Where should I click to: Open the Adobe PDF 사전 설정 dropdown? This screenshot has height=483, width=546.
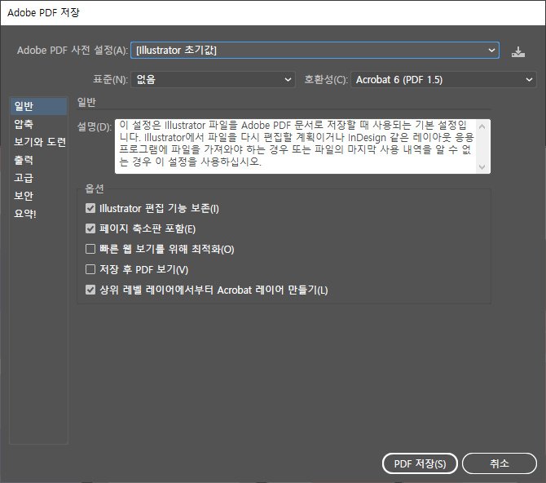point(315,51)
